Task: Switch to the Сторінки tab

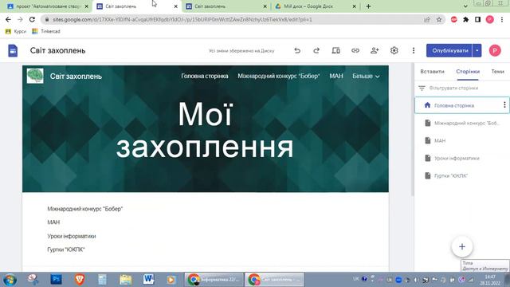Action: 468,71
